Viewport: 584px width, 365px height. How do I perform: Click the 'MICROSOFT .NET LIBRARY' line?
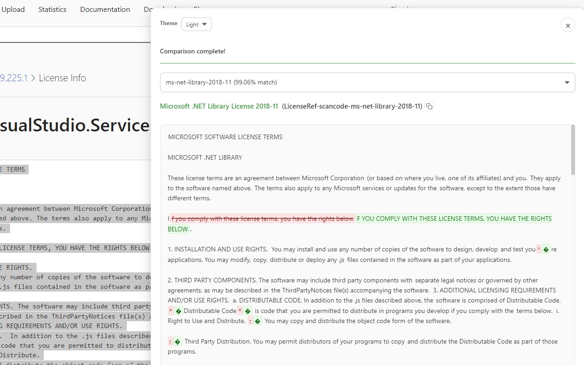(205, 157)
